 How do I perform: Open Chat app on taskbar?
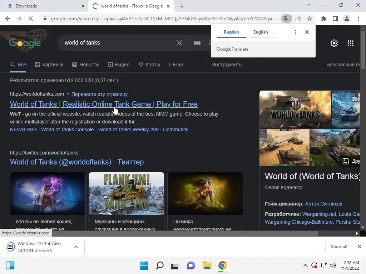(x=191, y=265)
